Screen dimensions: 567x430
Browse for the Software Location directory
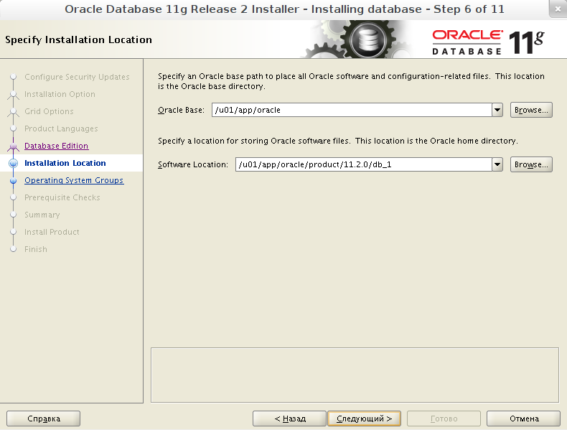[531, 164]
